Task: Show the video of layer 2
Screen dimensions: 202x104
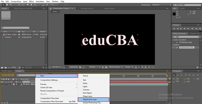Action: (2, 84)
